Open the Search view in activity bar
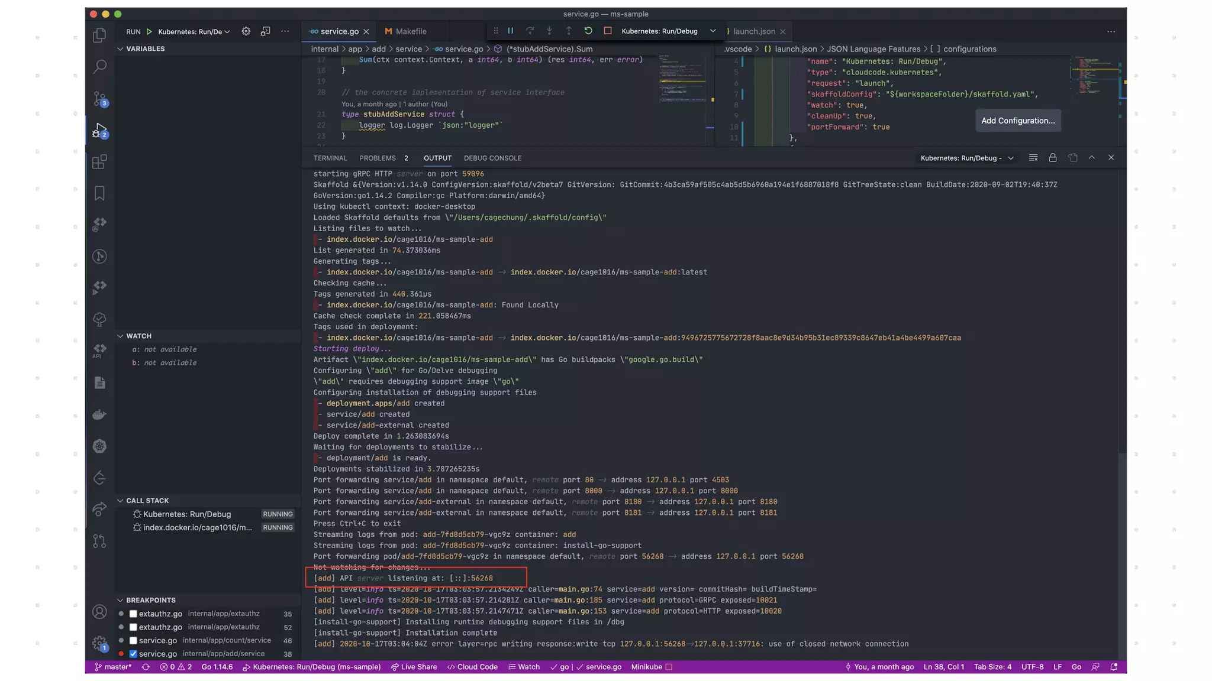1212x681 pixels. click(99, 66)
